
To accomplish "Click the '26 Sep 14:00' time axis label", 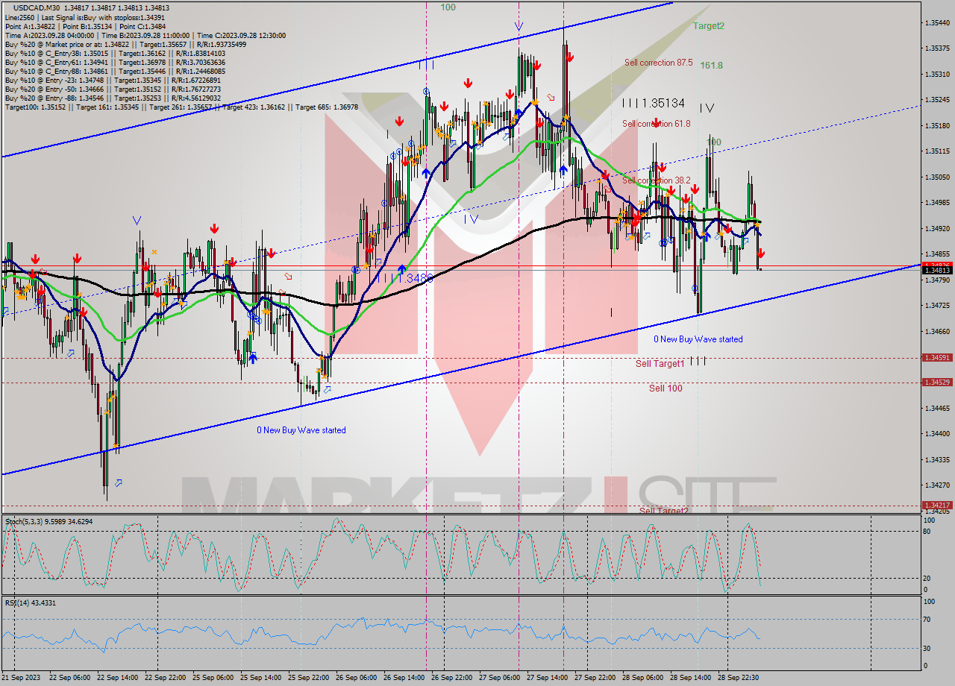I will pos(404,678).
